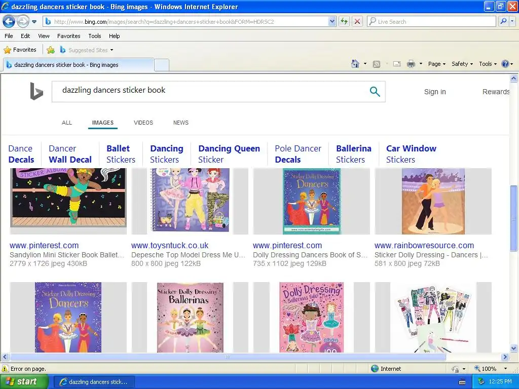Image resolution: width=519 pixels, height=389 pixels.
Task: Open the recent pages dropdown arrow
Action: (x=34, y=22)
